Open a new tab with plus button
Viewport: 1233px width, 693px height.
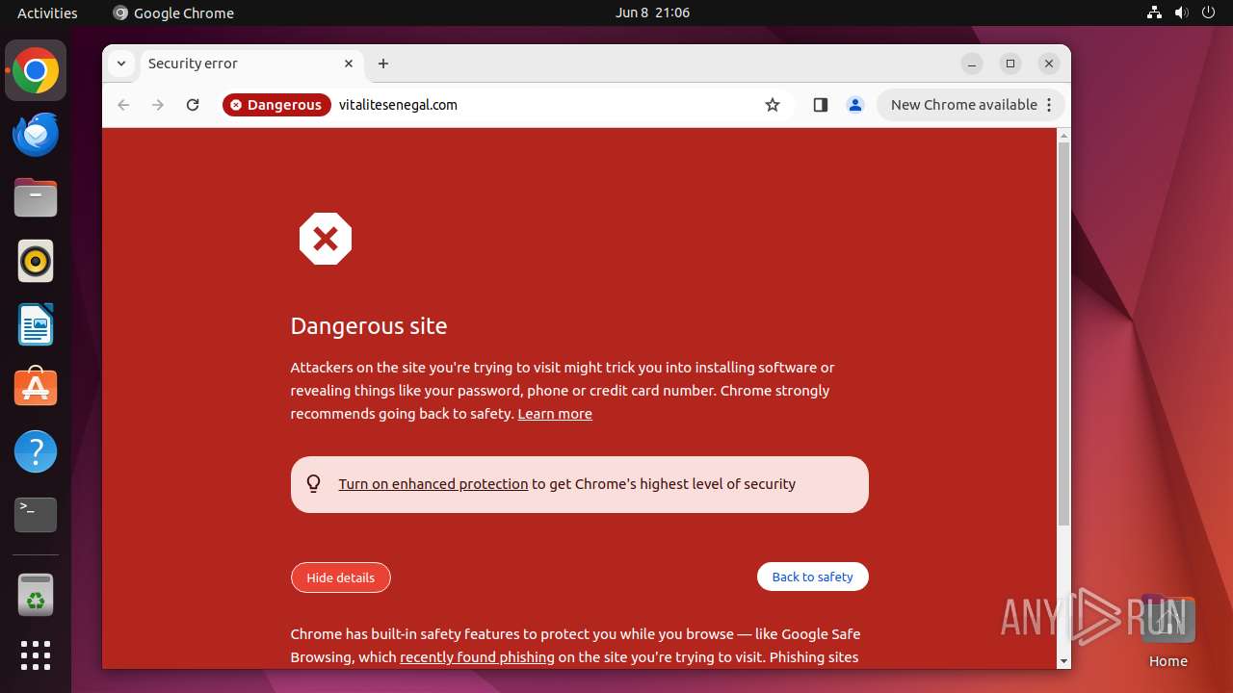(x=383, y=64)
